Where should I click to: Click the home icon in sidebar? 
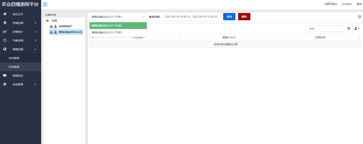[5, 14]
